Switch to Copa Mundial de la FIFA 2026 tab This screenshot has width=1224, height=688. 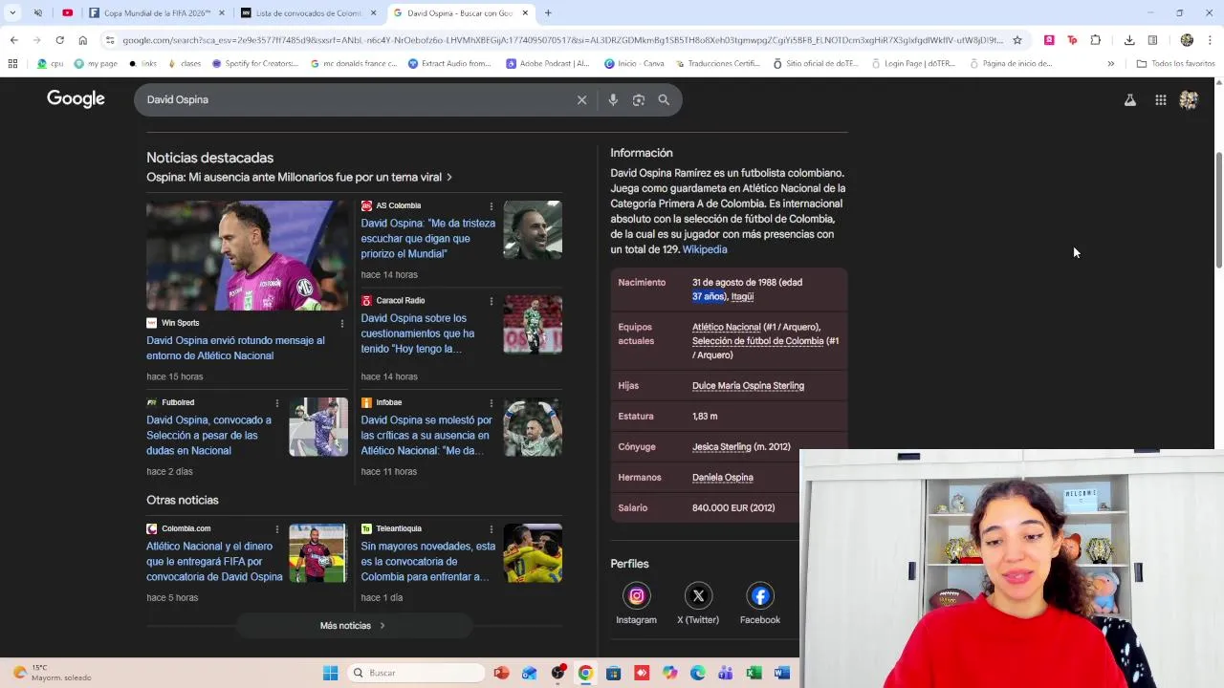coord(156,13)
